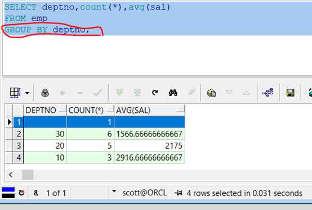Expand the grid mode dropdown arrow
The width and height of the screenshot is (312, 210).
coord(27,93)
